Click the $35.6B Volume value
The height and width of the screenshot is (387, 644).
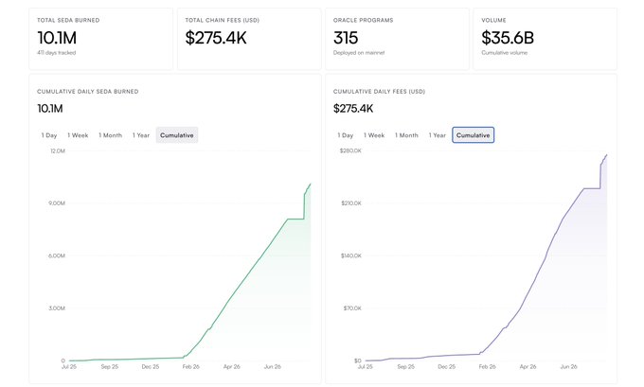pos(508,38)
